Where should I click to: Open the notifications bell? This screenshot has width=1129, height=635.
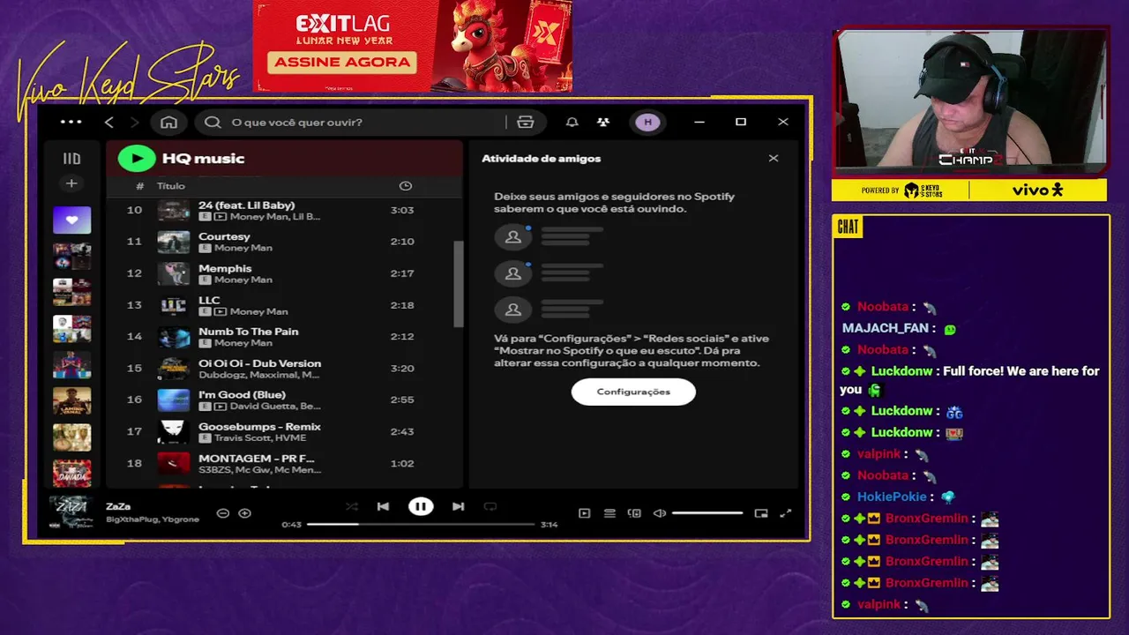[x=572, y=122]
